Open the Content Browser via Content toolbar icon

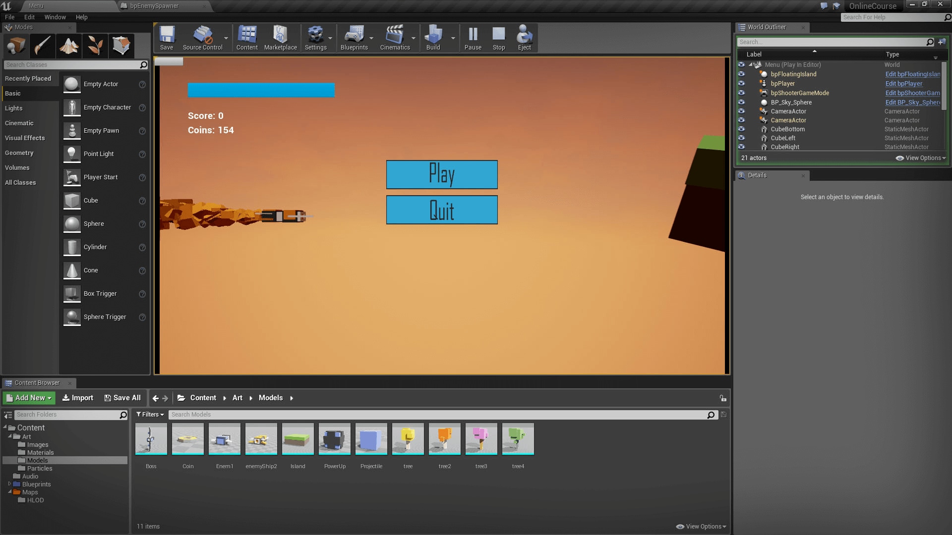247,37
